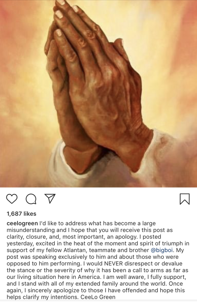View the list behind 1,687 likes

[21, 214]
